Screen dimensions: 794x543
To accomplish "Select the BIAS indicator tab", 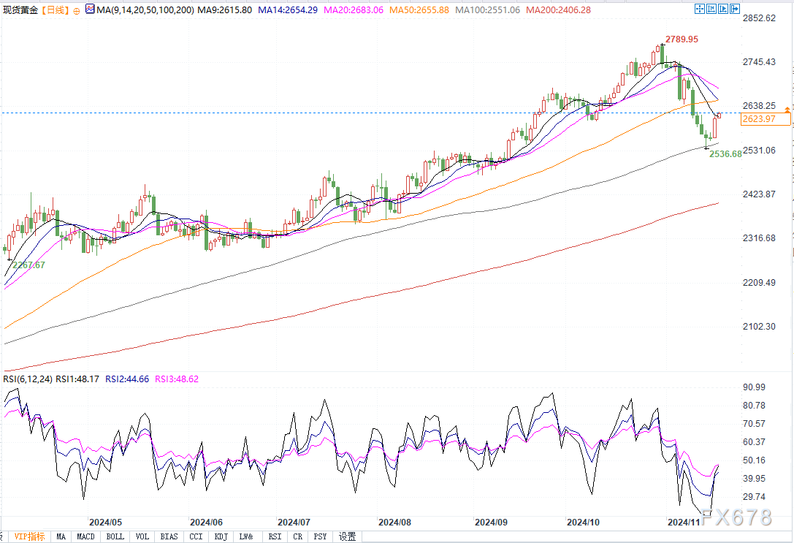I will pyautogui.click(x=169, y=536).
